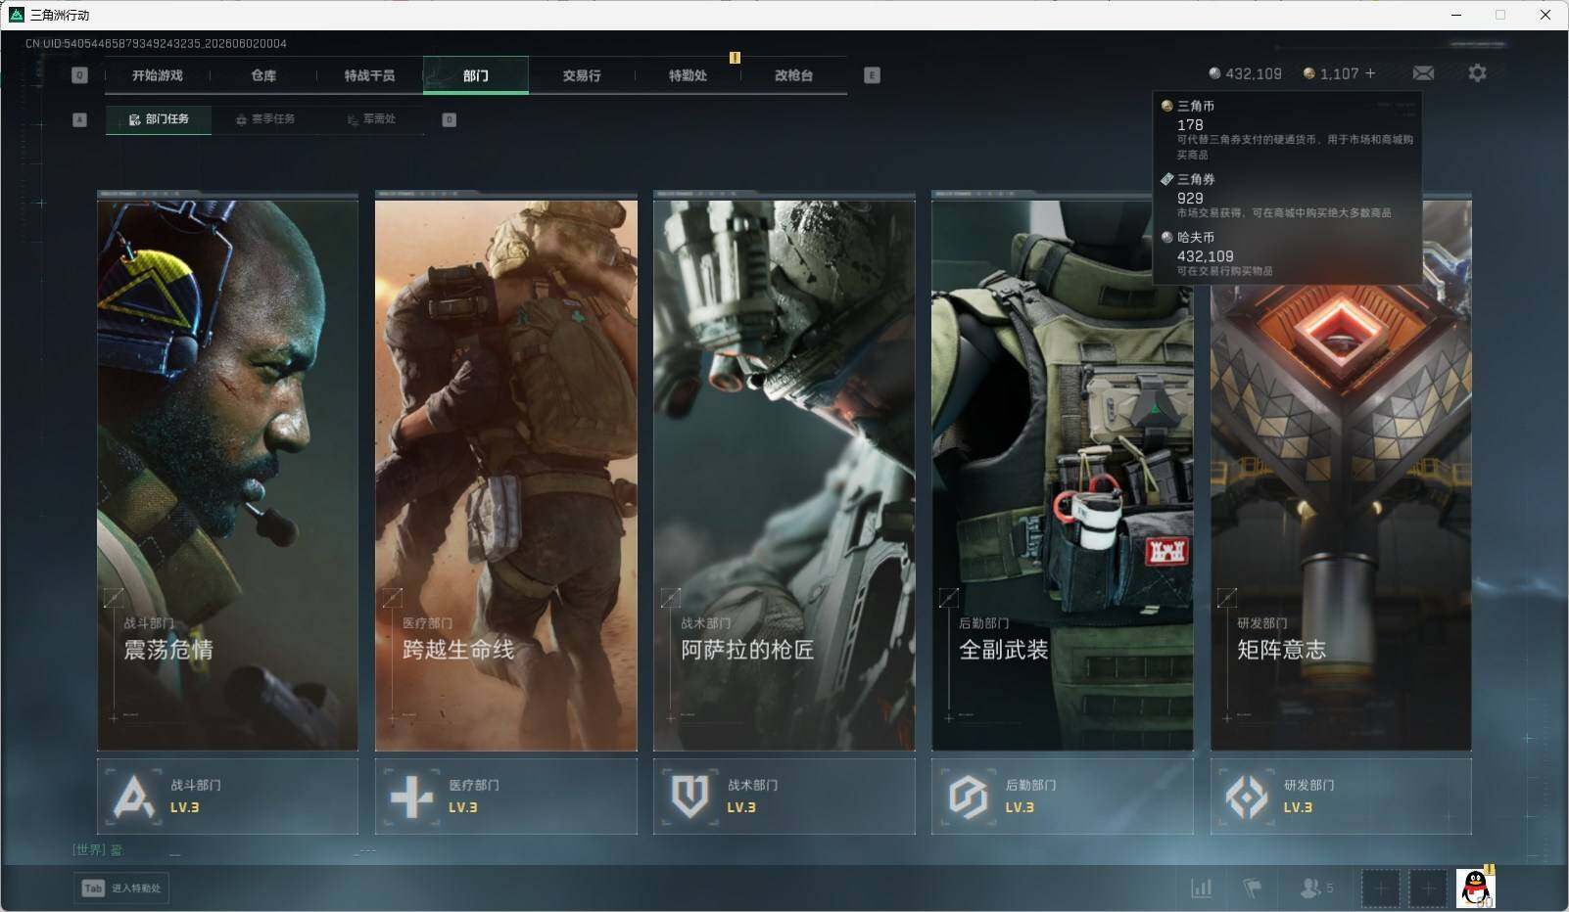Screen dimensions: 1569x912
Task: Select the 部门任务 sub-tab
Action: (x=159, y=119)
